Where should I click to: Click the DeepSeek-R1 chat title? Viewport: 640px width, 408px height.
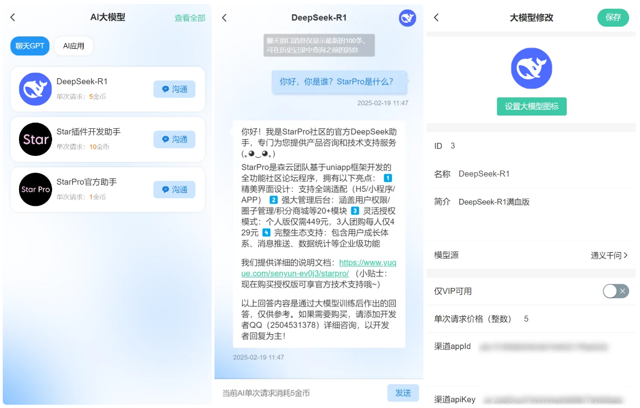[319, 17]
